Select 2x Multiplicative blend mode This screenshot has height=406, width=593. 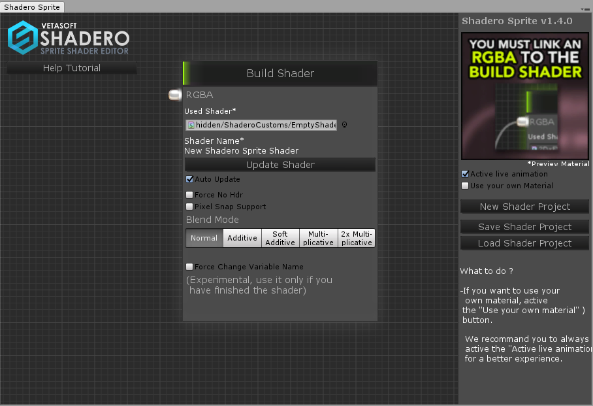[x=357, y=238]
